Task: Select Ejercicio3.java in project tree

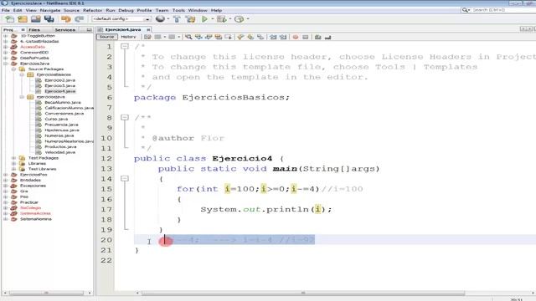Action: (x=59, y=85)
